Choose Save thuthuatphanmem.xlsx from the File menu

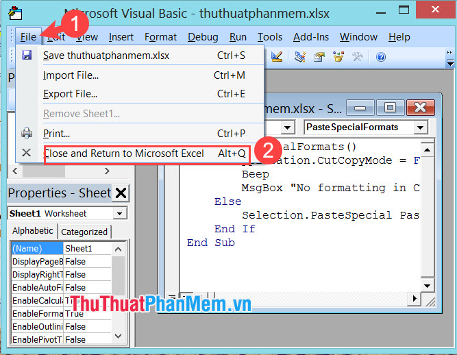pyautogui.click(x=140, y=56)
